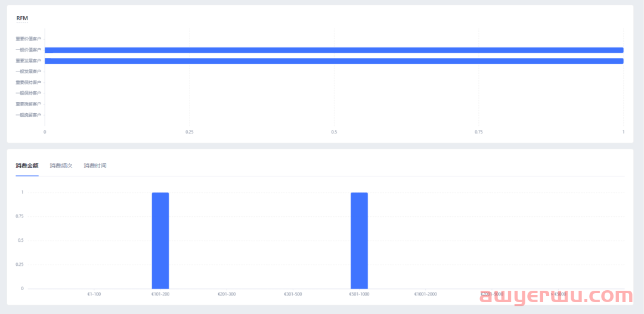Switch to the 消费金额 tab
The image size is (644, 314).
[x=27, y=166]
